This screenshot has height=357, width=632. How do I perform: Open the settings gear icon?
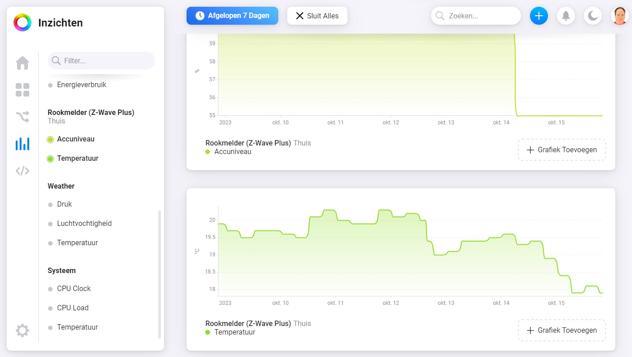coord(22,331)
